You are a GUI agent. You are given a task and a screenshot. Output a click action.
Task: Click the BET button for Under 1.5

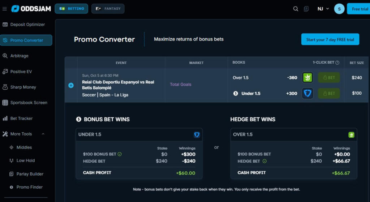[328, 93]
